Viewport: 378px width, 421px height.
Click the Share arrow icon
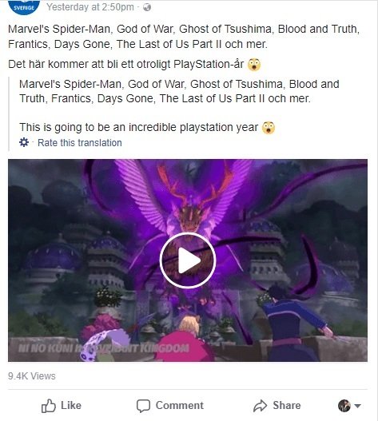pos(260,406)
